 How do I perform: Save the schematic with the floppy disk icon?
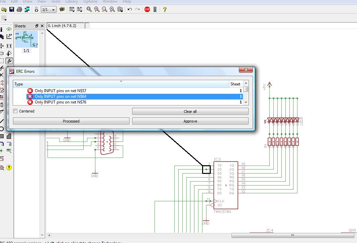12,9
